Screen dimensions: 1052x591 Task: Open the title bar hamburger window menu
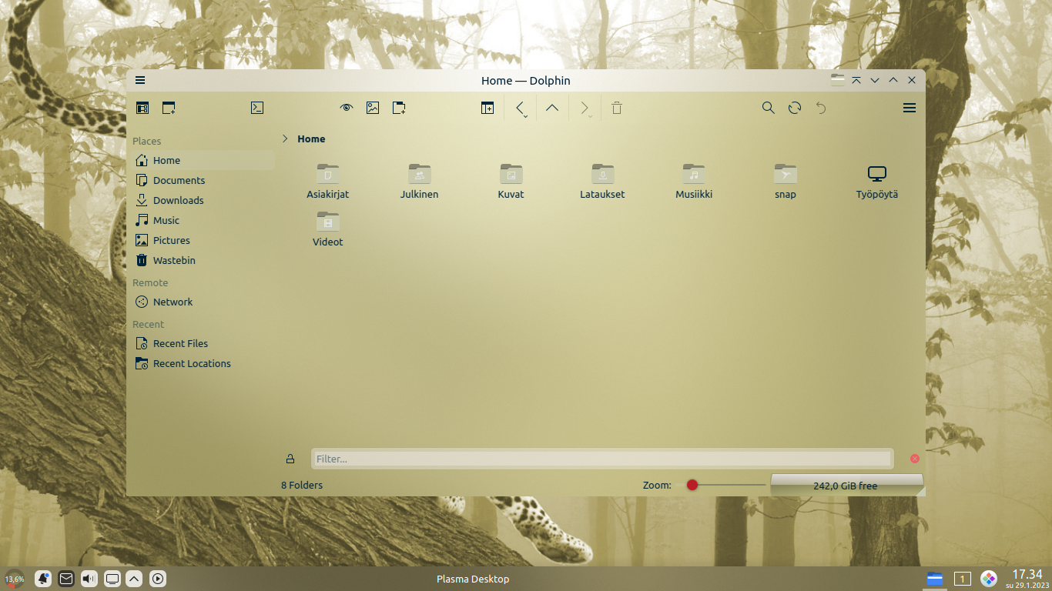click(x=140, y=80)
